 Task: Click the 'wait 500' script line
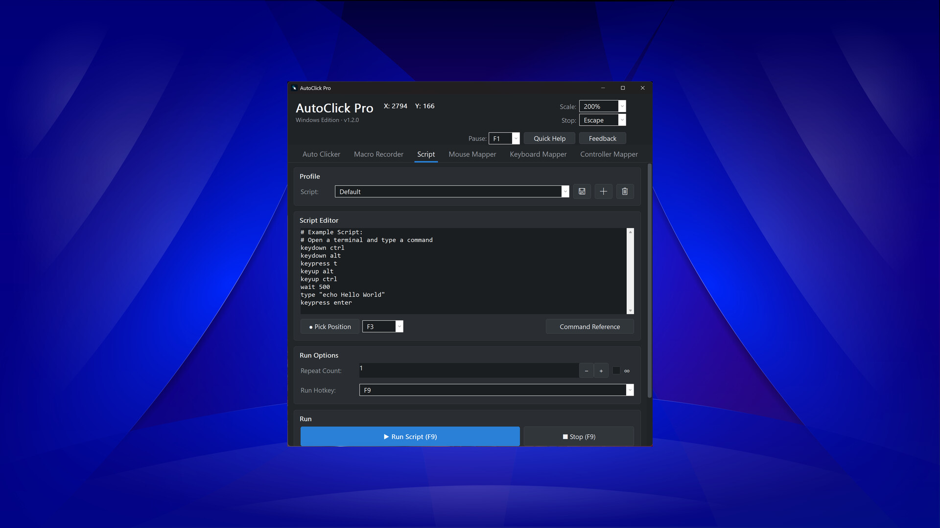point(315,287)
